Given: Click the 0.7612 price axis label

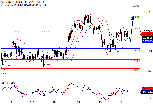Looking at the screenshot, I should [x=148, y=12].
